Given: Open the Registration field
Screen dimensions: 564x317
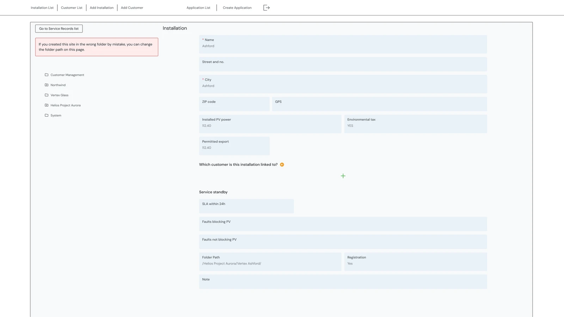Looking at the screenshot, I should [x=416, y=262].
